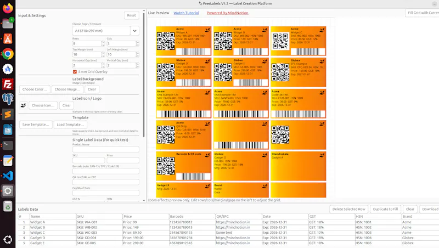439x248 pixels.
Task: Click Choose Image button
Action: [x=67, y=89]
